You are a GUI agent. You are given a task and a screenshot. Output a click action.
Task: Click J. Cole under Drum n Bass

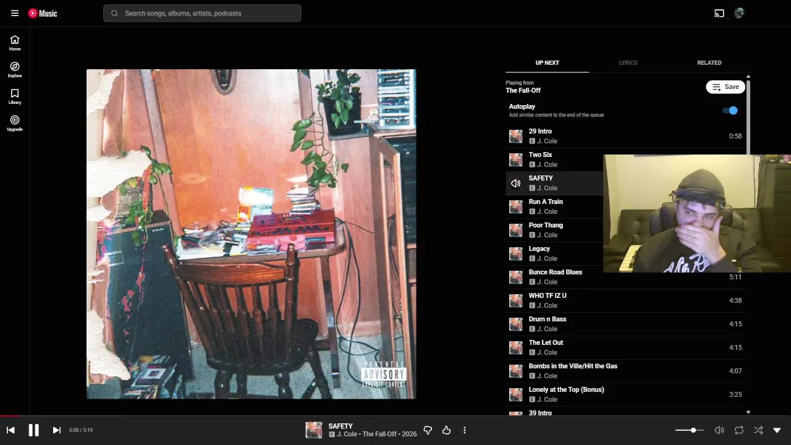(x=547, y=329)
